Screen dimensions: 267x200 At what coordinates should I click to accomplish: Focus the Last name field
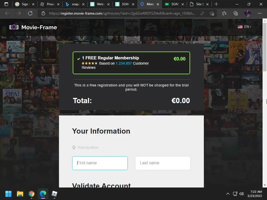tap(163, 163)
